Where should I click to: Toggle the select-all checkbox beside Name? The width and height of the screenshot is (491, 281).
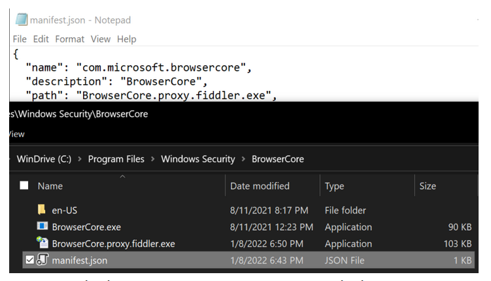(x=24, y=186)
